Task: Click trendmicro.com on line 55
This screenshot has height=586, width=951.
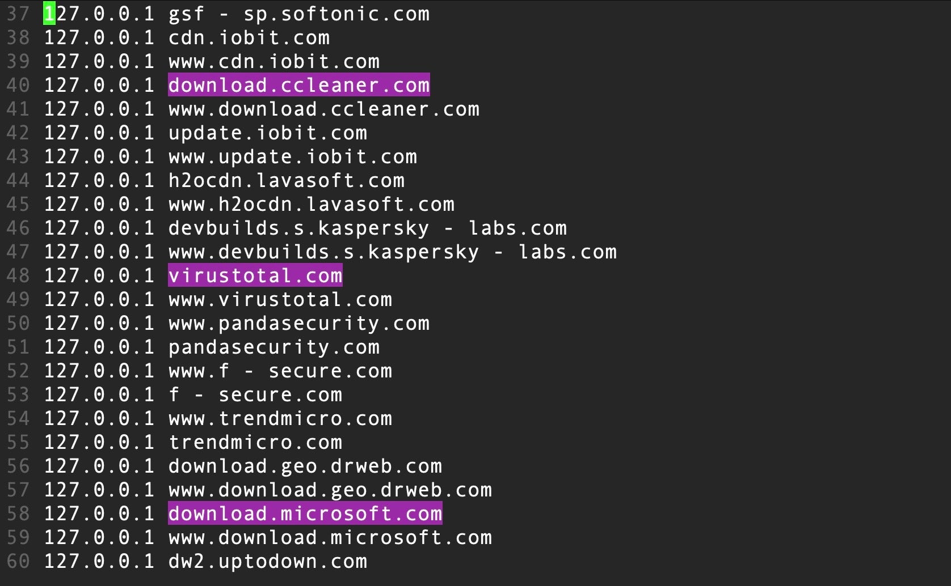Action: pyautogui.click(x=255, y=442)
